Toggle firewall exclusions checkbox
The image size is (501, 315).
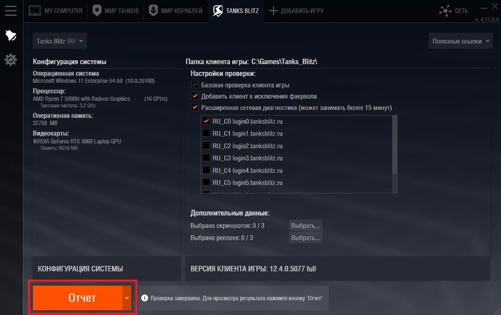click(195, 96)
